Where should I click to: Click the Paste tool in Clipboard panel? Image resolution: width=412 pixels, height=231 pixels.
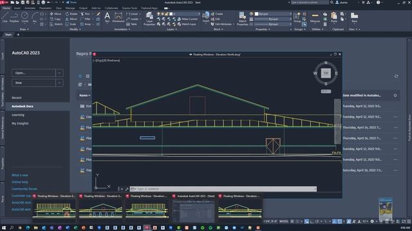click(334, 17)
